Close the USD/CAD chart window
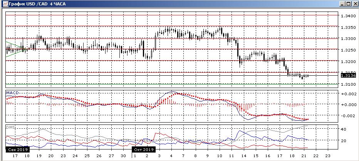359x161 pixels. tap(355, 4)
